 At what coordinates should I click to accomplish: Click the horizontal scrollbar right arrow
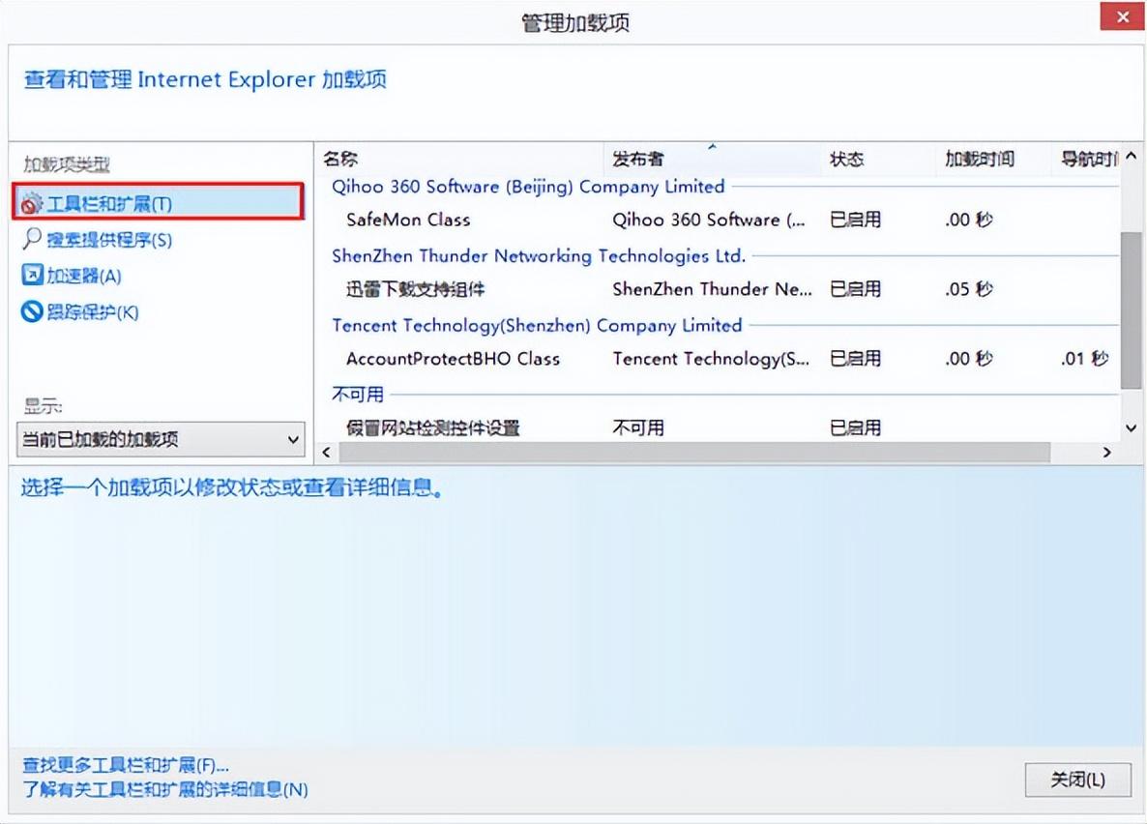(x=1107, y=453)
